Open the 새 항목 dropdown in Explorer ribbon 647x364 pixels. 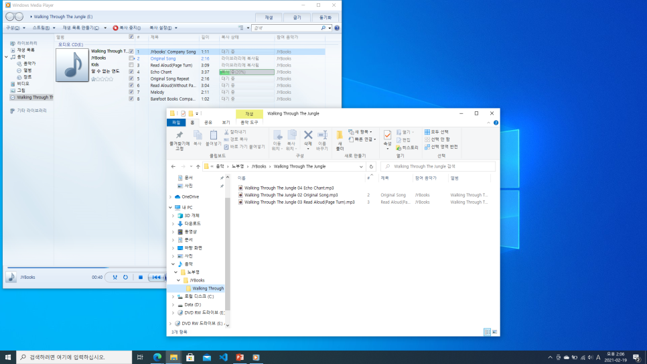coord(360,132)
